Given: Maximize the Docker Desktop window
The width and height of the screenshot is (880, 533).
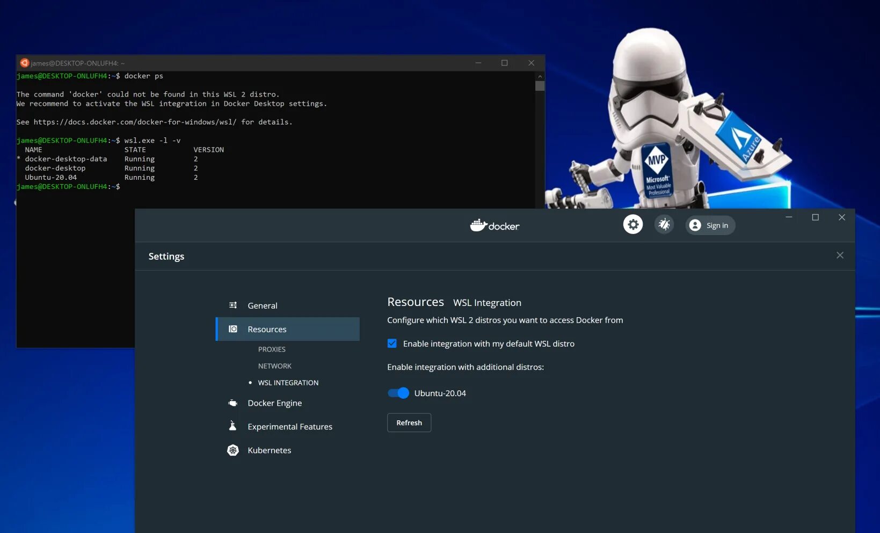Looking at the screenshot, I should pyautogui.click(x=815, y=217).
